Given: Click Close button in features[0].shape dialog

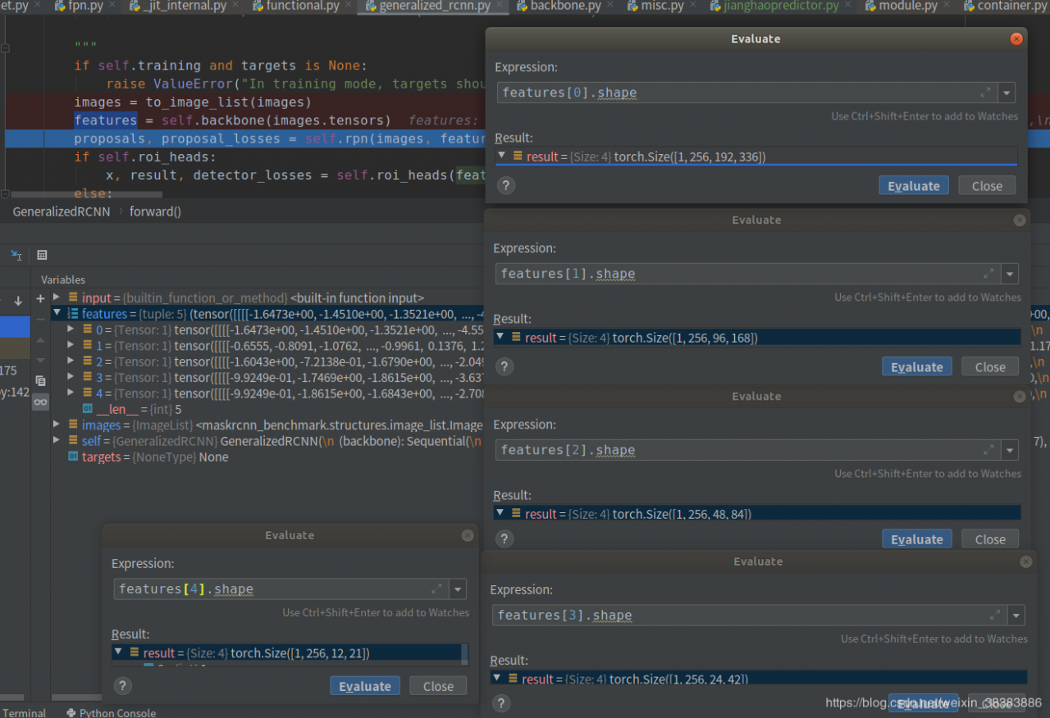Looking at the screenshot, I should pyautogui.click(x=987, y=185).
